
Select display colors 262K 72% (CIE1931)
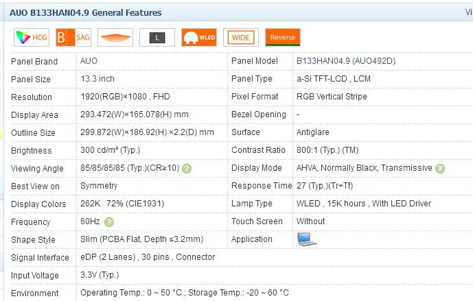[122, 204]
